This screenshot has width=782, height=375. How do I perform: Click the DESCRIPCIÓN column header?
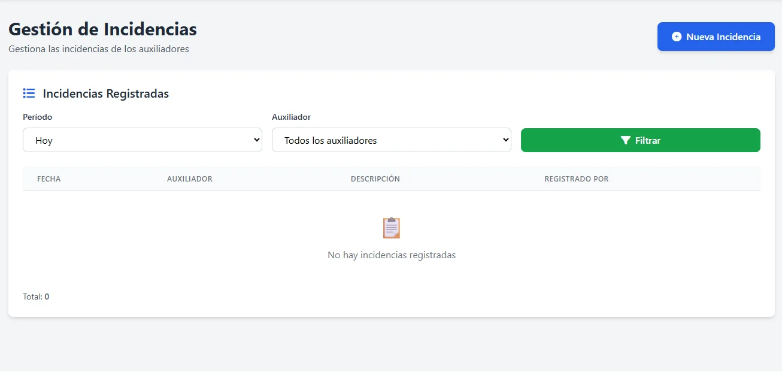click(x=375, y=179)
